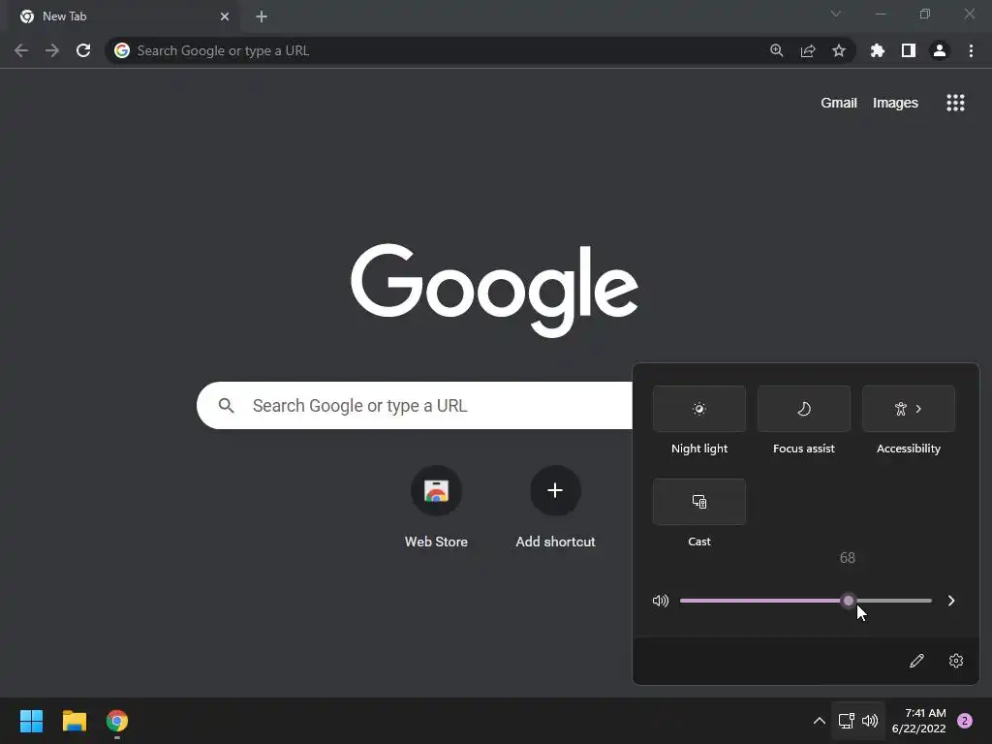Image resolution: width=992 pixels, height=744 pixels.
Task: Mute sound with the volume speaker icon in panel
Action: (661, 601)
